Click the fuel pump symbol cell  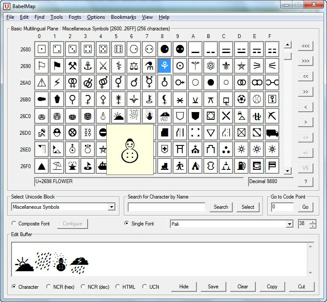click(241, 166)
